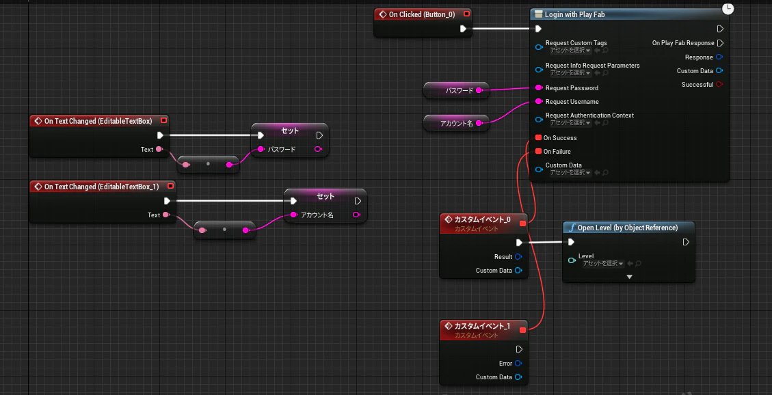This screenshot has width=772, height=395.
Task: Select the Open Level (by Object Reference) title
Action: [627, 228]
